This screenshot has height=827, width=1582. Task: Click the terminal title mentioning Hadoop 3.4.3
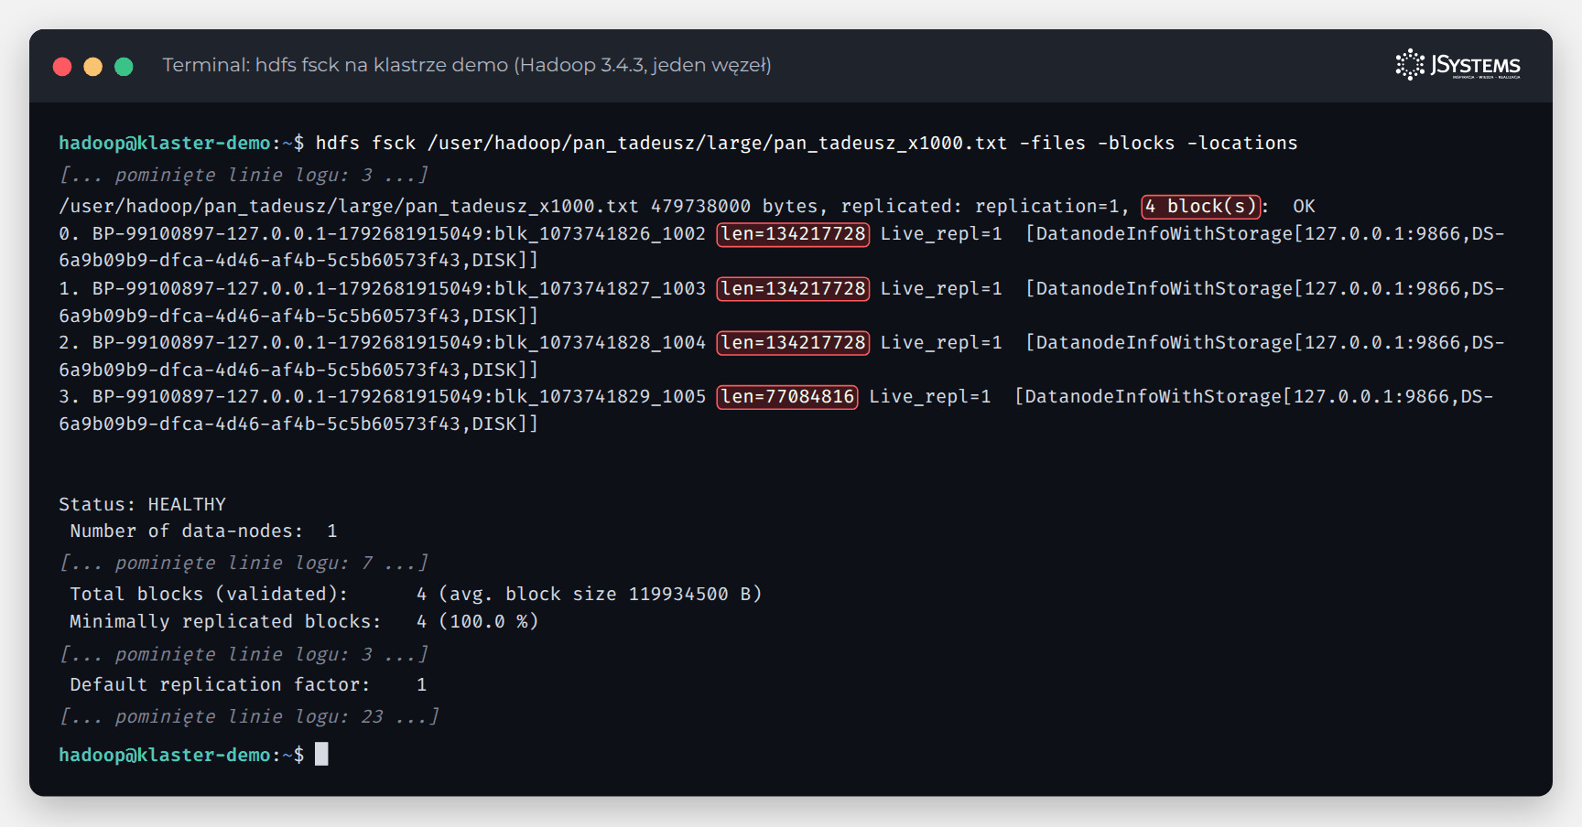pyautogui.click(x=467, y=65)
